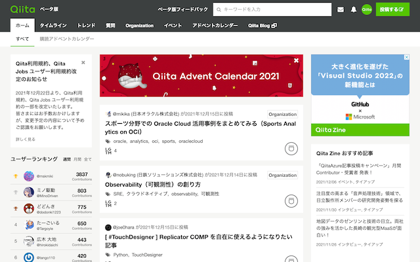Open the イベント tab
The image size is (420, 262).
tap(173, 26)
